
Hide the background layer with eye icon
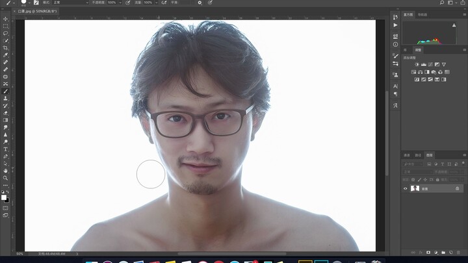pos(406,188)
